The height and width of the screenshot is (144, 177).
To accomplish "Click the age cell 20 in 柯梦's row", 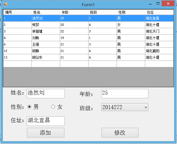I will point(74,25).
